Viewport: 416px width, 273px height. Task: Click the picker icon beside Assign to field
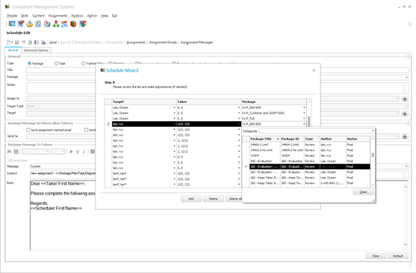point(405,99)
